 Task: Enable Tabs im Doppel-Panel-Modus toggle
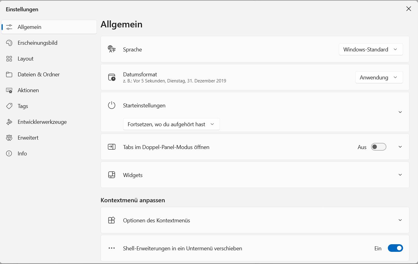378,147
